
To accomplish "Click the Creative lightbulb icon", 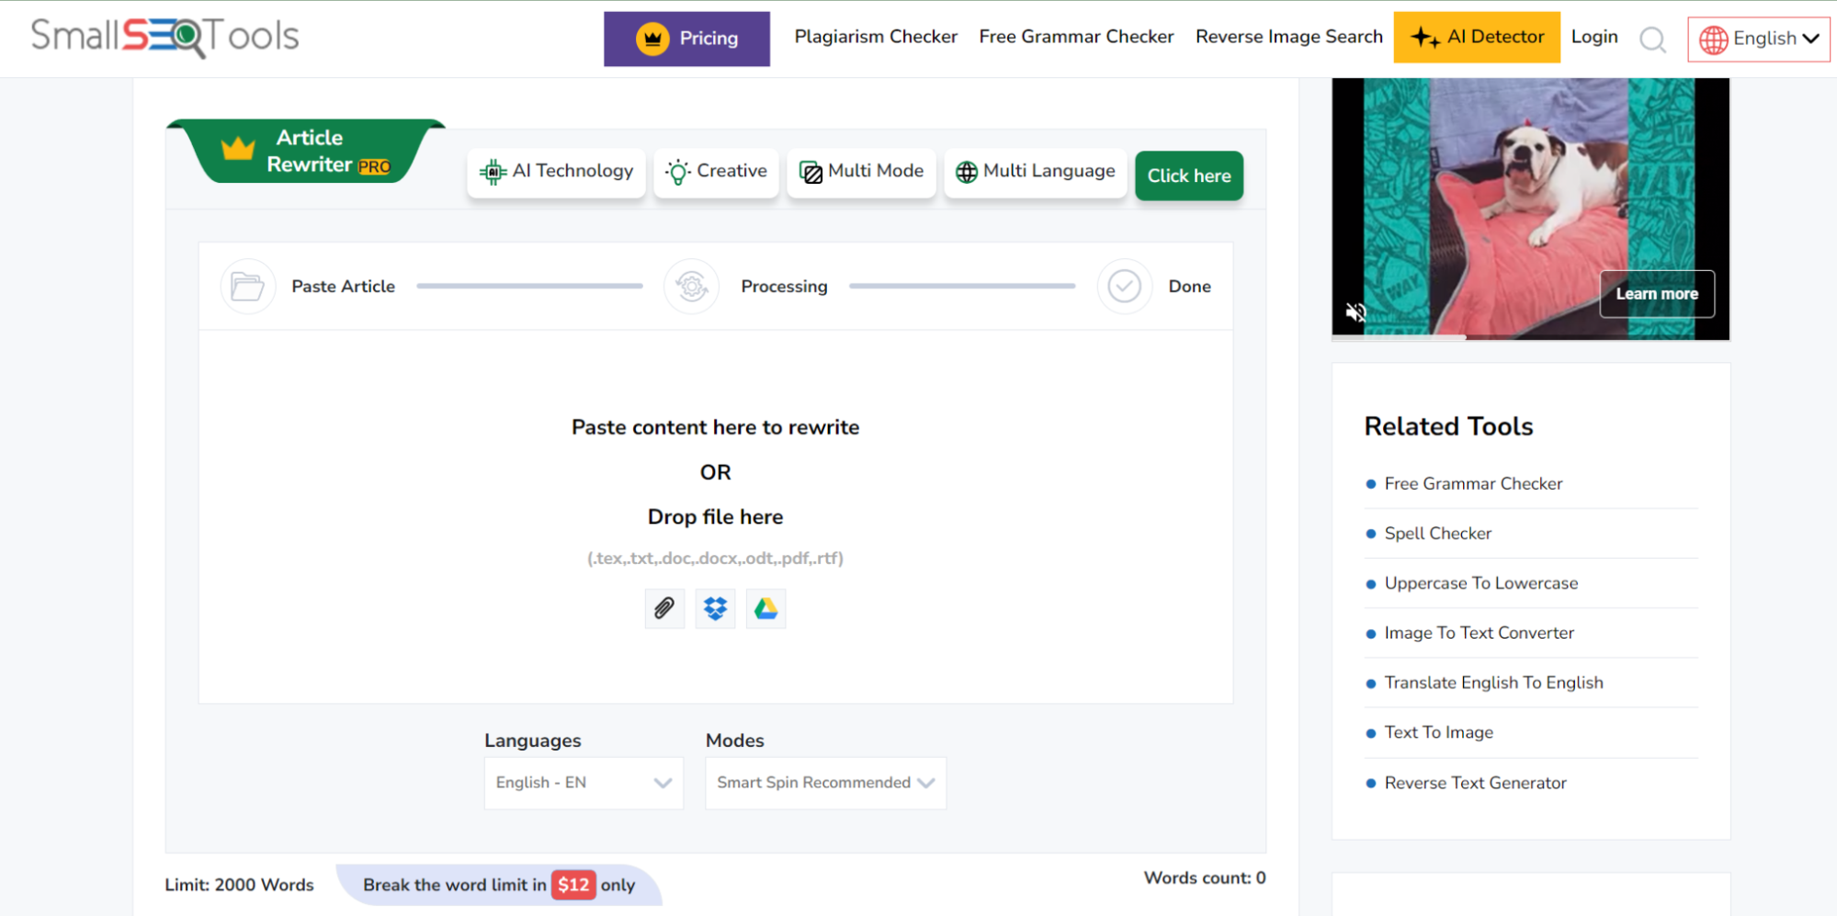I will 678,172.
